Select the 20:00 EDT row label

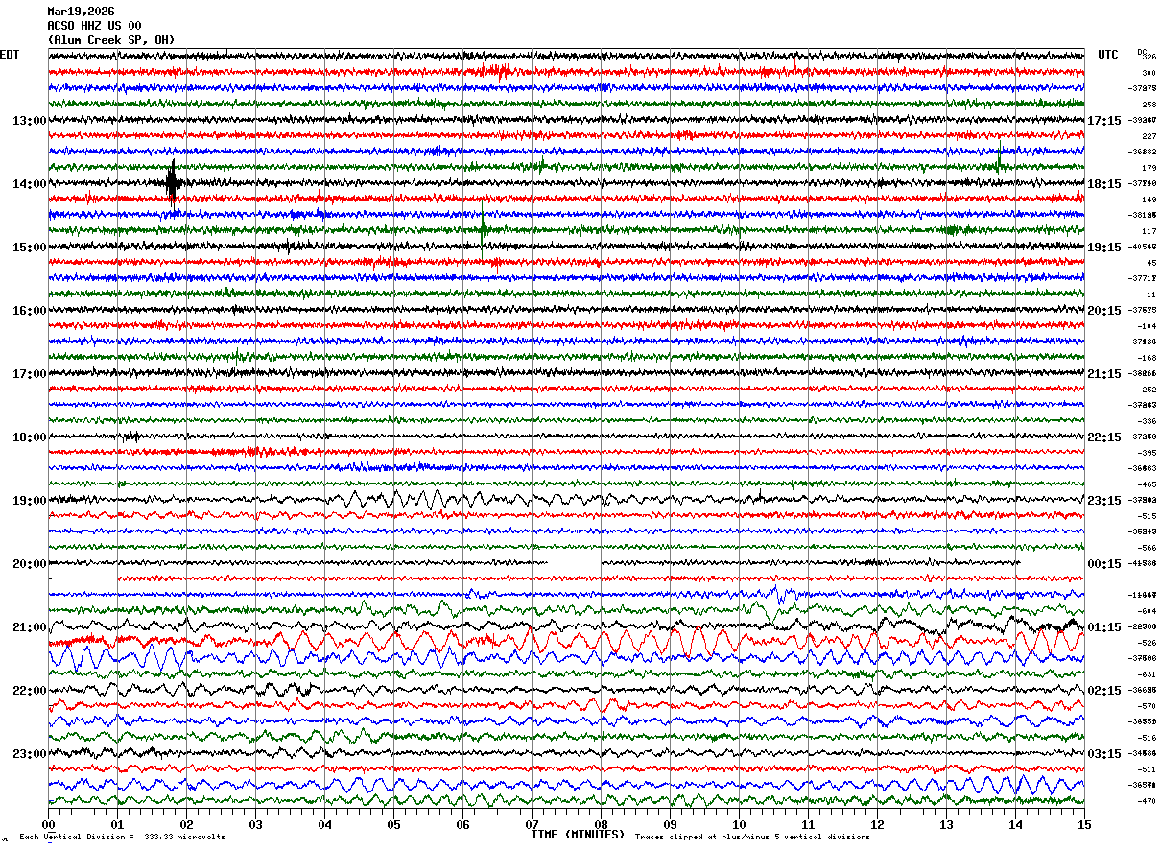30,564
